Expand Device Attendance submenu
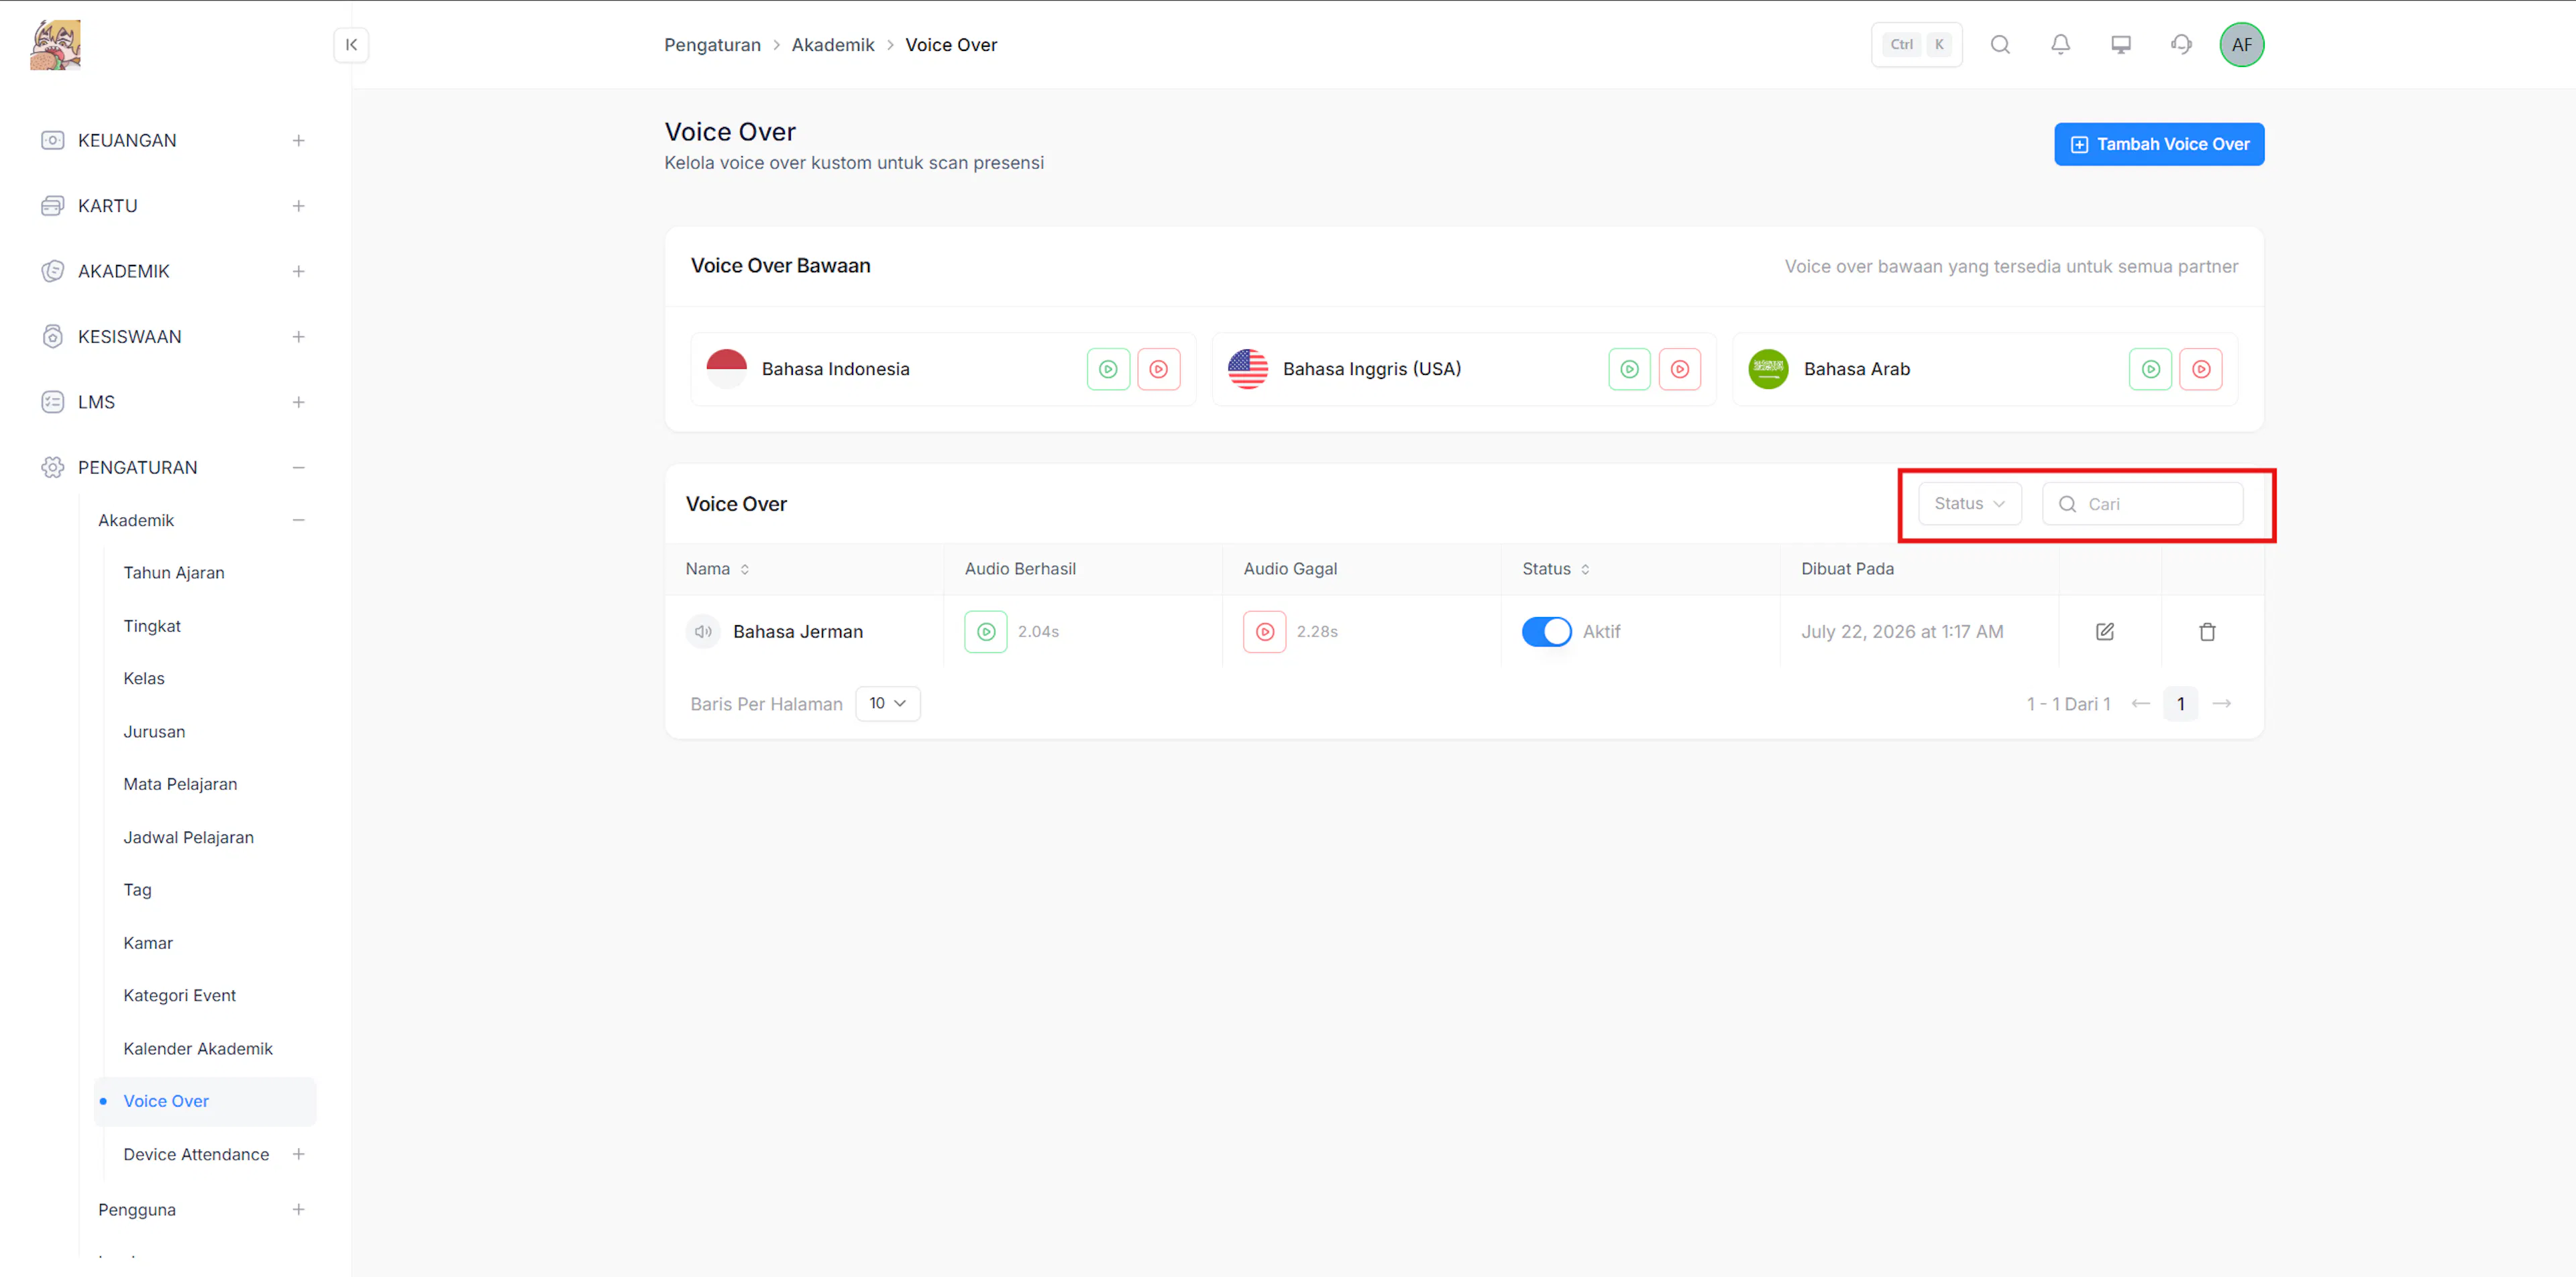2576x1277 pixels. point(298,1155)
